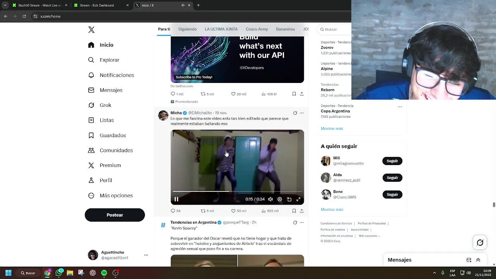Image resolution: width=496 pixels, height=279 pixels.
Task: Expand the Mensajes drawer
Action: tap(478, 260)
